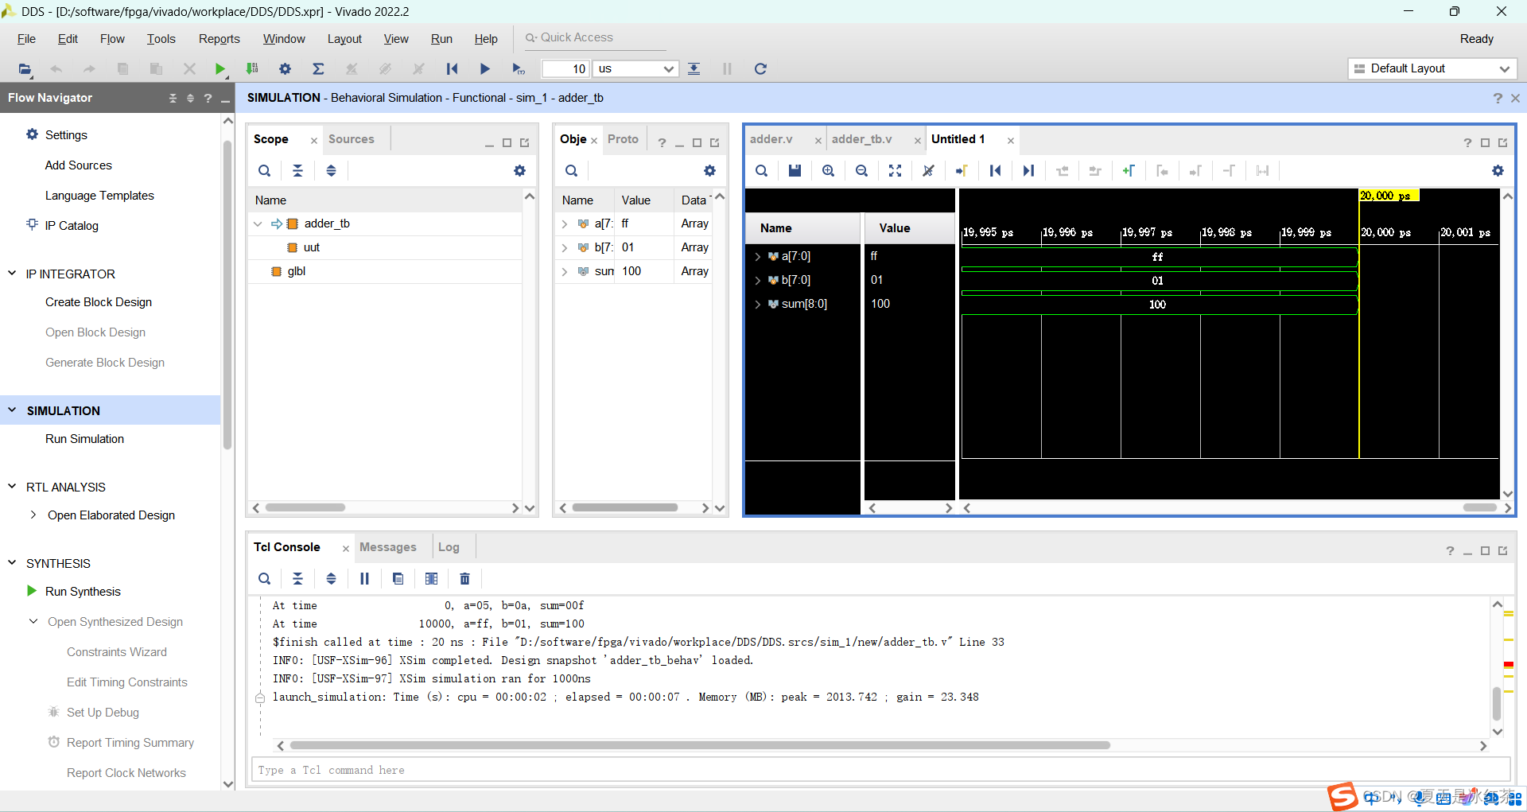This screenshot has height=812, width=1527.
Task: Click the Run for specified time icon
Action: click(x=519, y=69)
